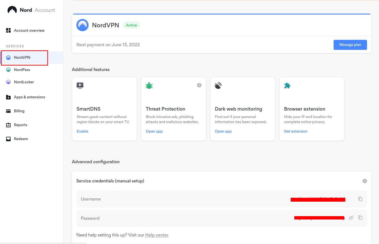The image size is (379, 244).
Task: Copy the service credentials password
Action: pyautogui.click(x=360, y=218)
